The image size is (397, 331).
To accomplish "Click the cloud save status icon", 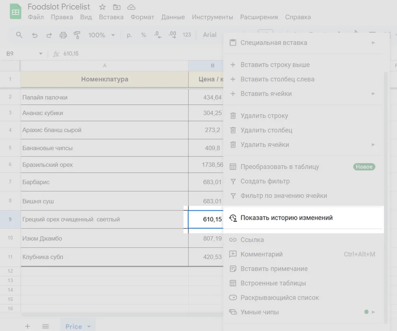I will [131, 7].
